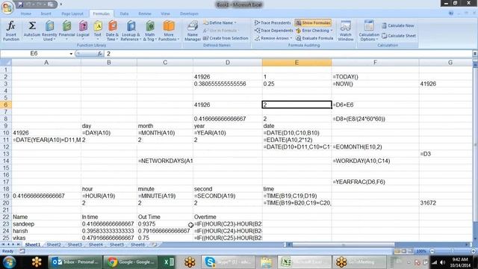The width and height of the screenshot is (478, 269).
Task: Open Skype from the taskbar
Action: point(229,262)
